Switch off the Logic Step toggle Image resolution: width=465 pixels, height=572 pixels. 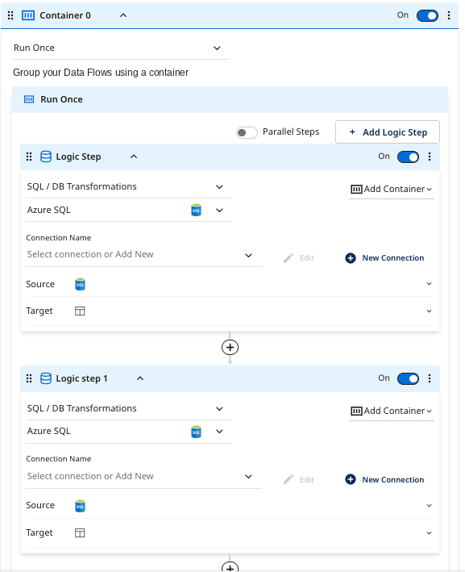coord(408,157)
